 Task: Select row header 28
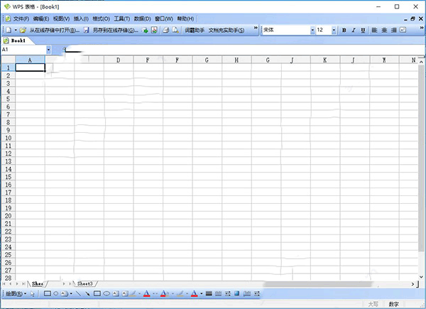8,278
